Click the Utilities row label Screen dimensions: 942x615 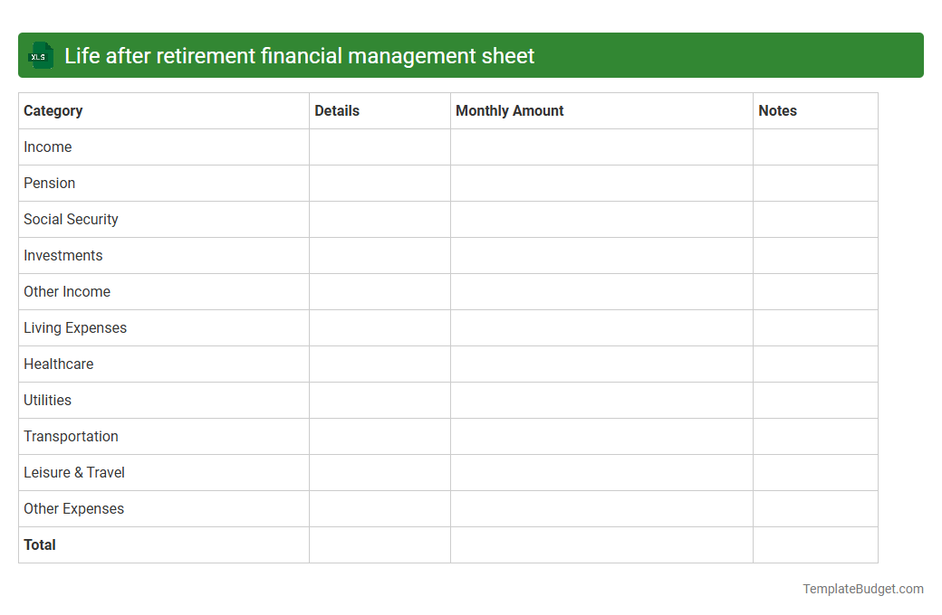coord(47,400)
